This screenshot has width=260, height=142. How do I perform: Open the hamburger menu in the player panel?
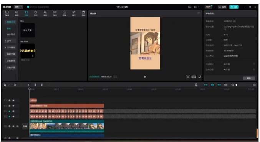tap(199, 13)
